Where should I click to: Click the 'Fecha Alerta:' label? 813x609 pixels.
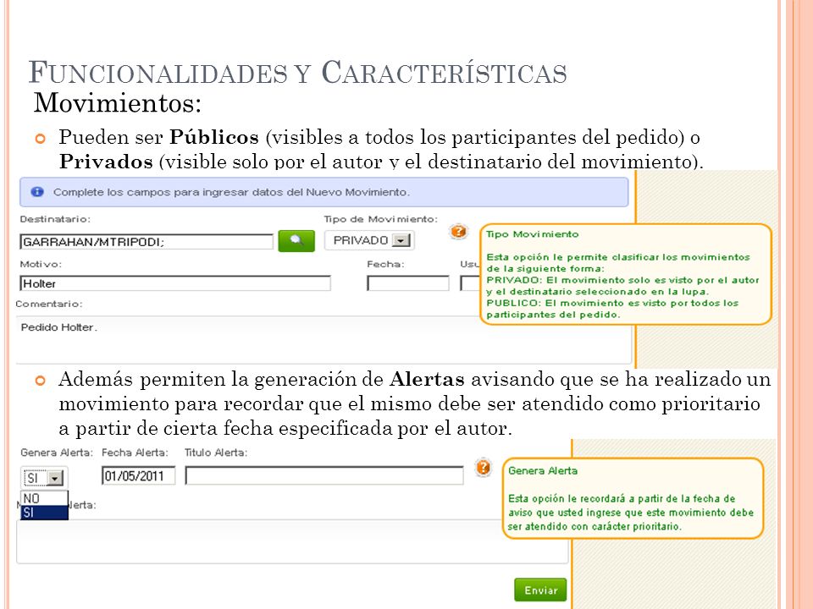pos(135,453)
